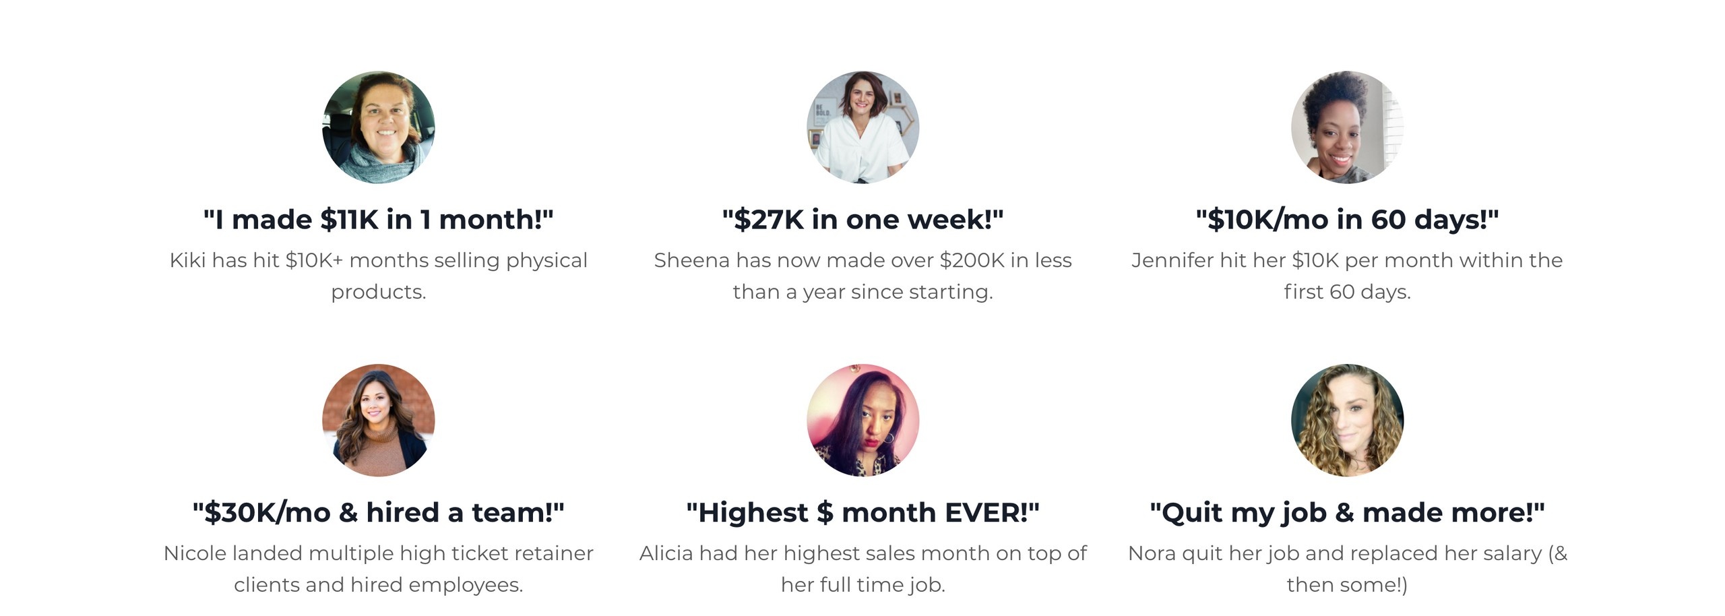Click the "$27K in one week!" heading
Image resolution: width=1725 pixels, height=616 pixels.
(862, 220)
